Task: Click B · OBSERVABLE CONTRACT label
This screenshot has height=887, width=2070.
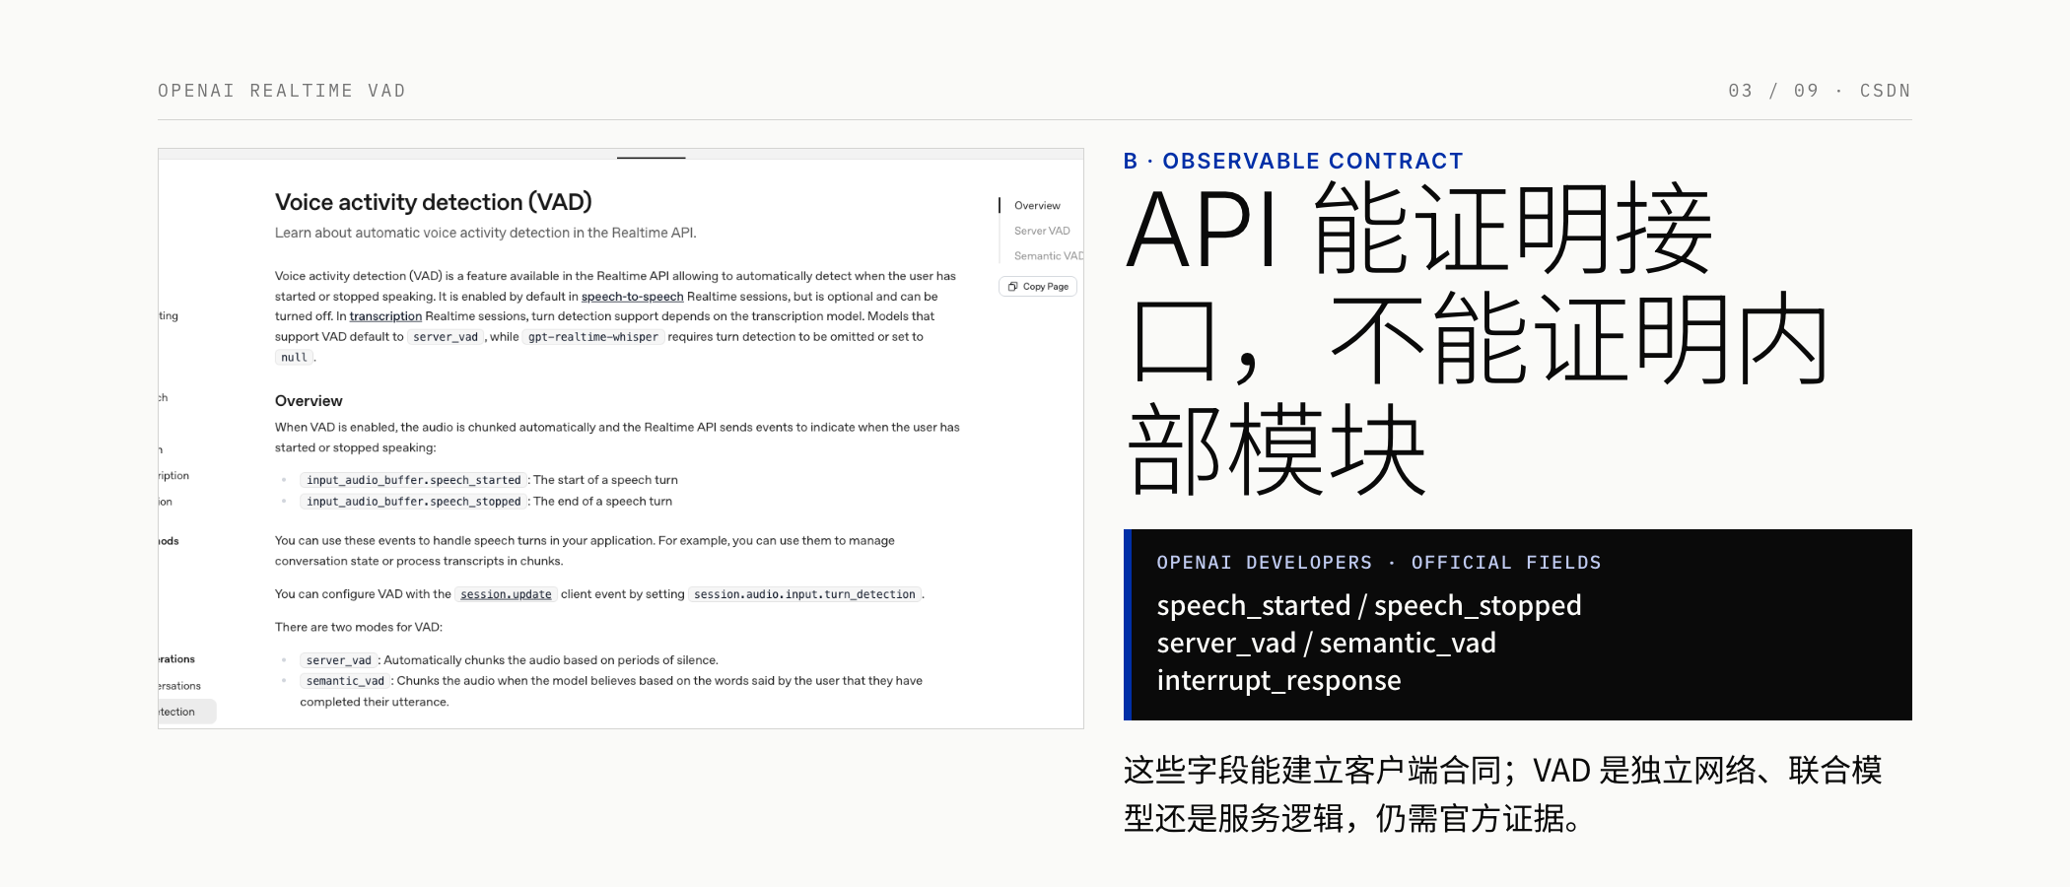Action: point(1293,161)
